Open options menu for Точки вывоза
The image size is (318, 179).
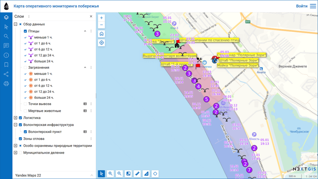pos(91,104)
